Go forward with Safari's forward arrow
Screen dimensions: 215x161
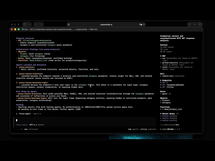pyautogui.click(x=41, y=24)
